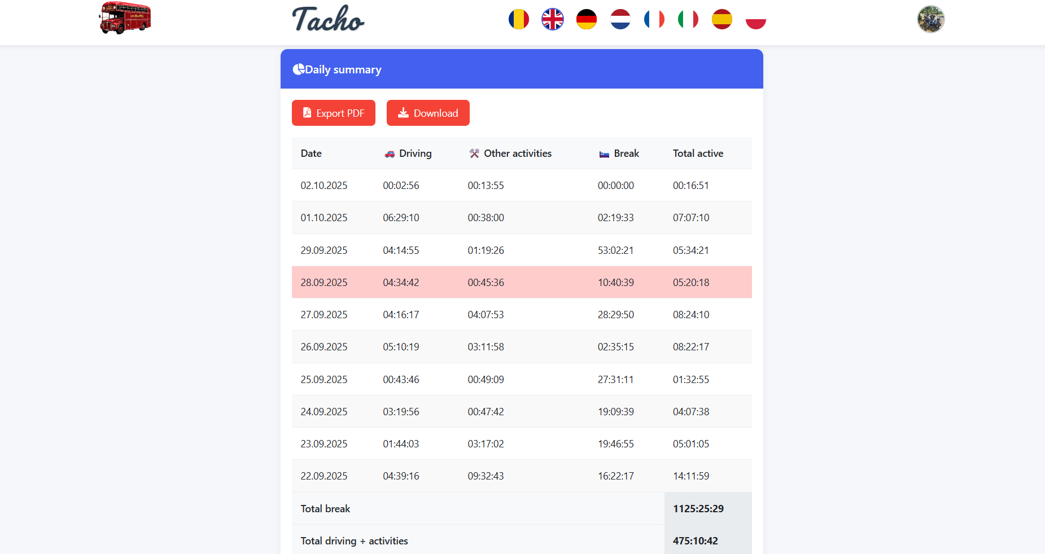The width and height of the screenshot is (1045, 554).
Task: Select the Spanish flag language
Action: pos(722,19)
